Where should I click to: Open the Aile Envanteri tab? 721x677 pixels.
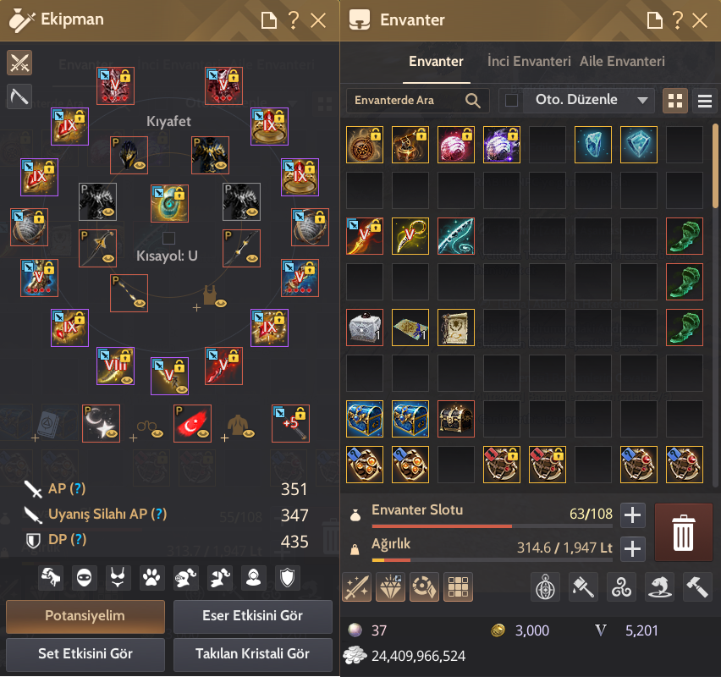[622, 61]
